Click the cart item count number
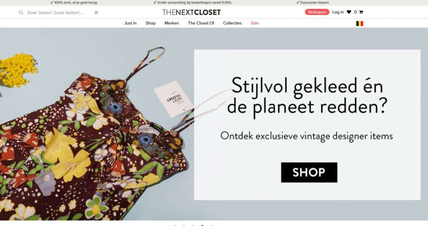 coord(355,12)
